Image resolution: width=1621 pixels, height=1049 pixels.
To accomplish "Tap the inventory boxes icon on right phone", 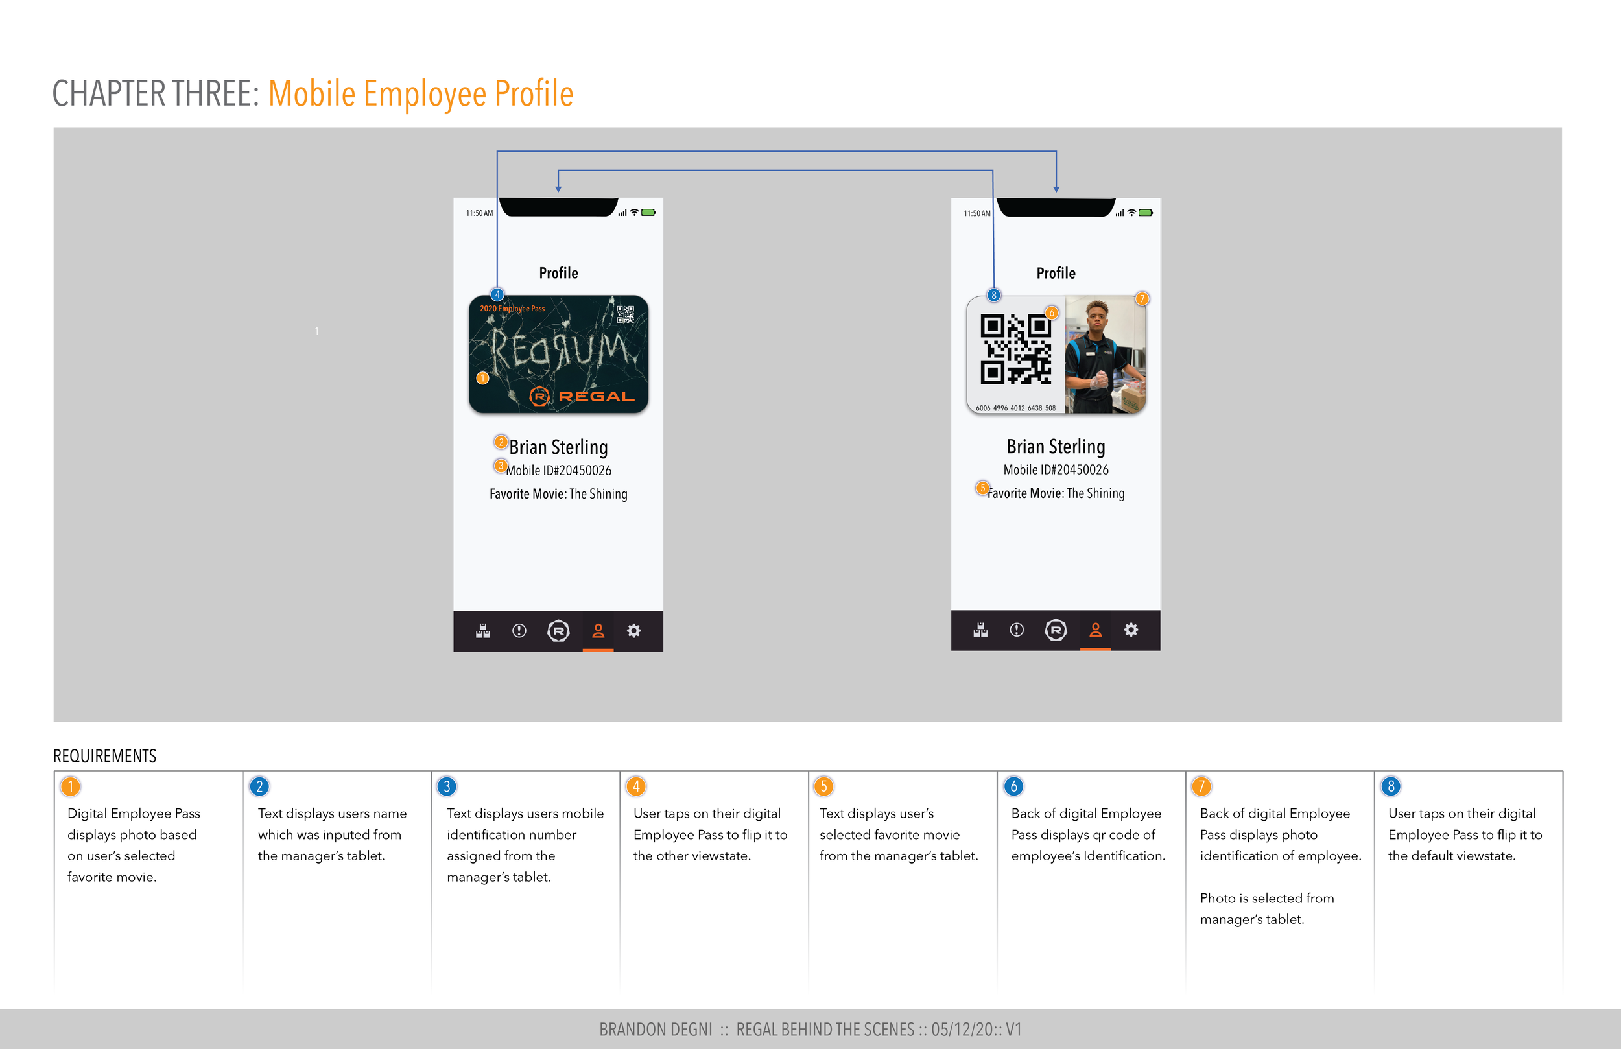I will click(x=980, y=630).
